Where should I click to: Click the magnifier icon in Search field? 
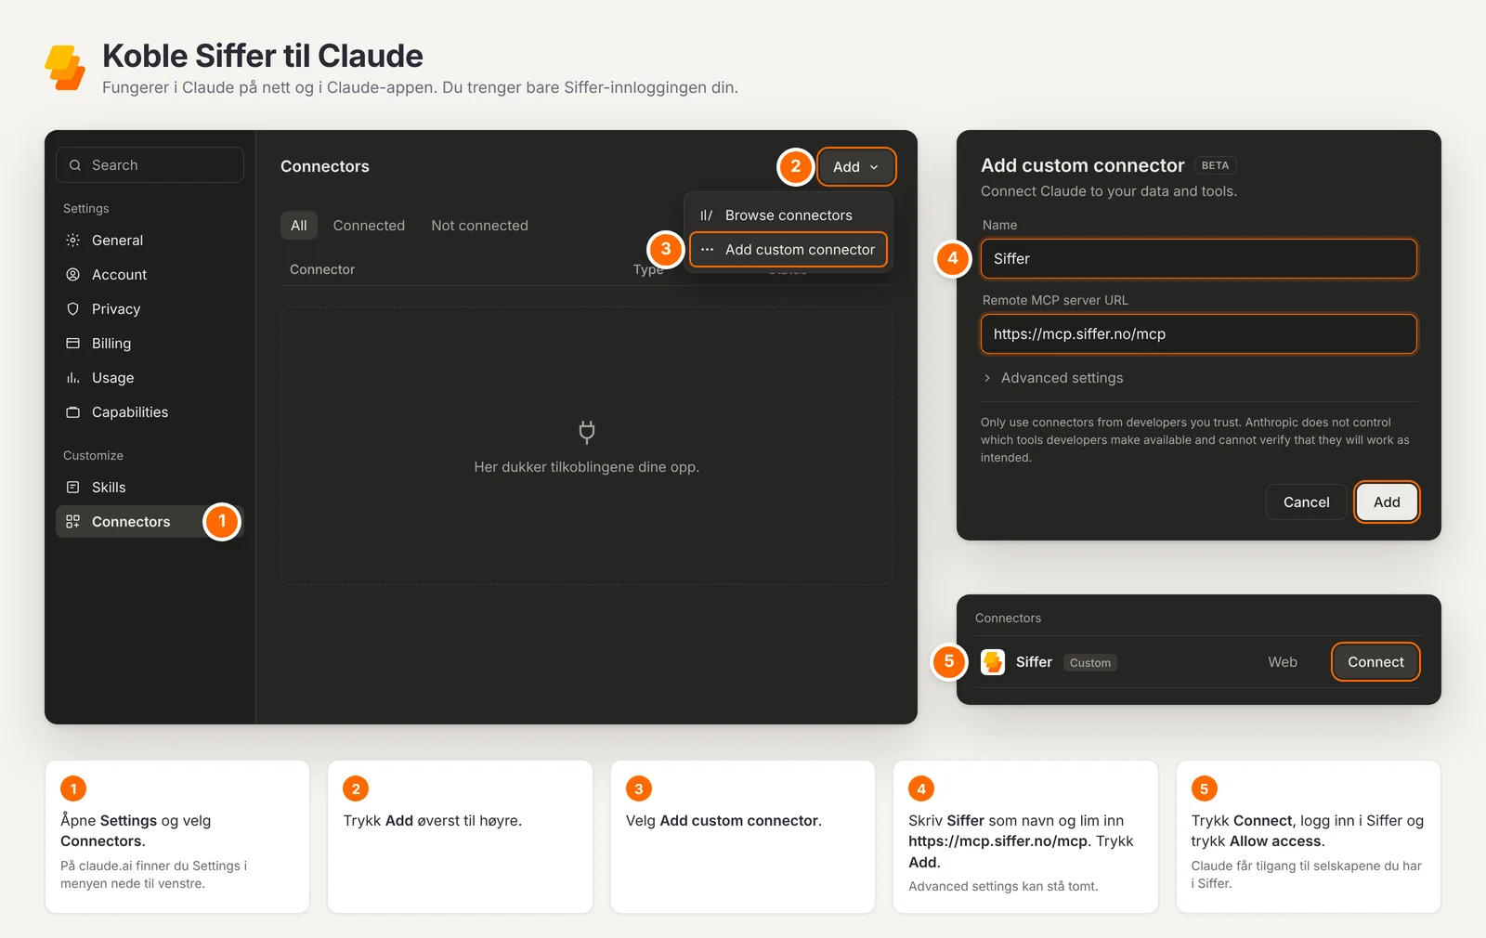point(75,165)
